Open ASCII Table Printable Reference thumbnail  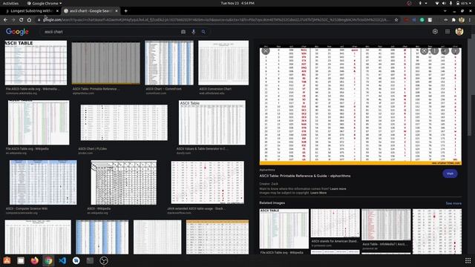point(106,63)
